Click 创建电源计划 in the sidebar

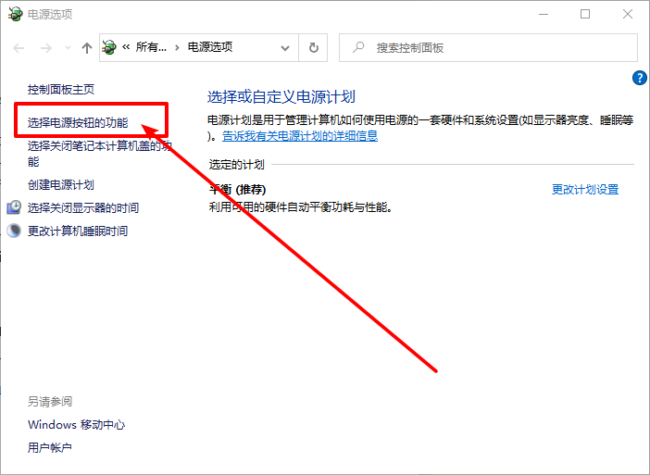click(x=61, y=185)
